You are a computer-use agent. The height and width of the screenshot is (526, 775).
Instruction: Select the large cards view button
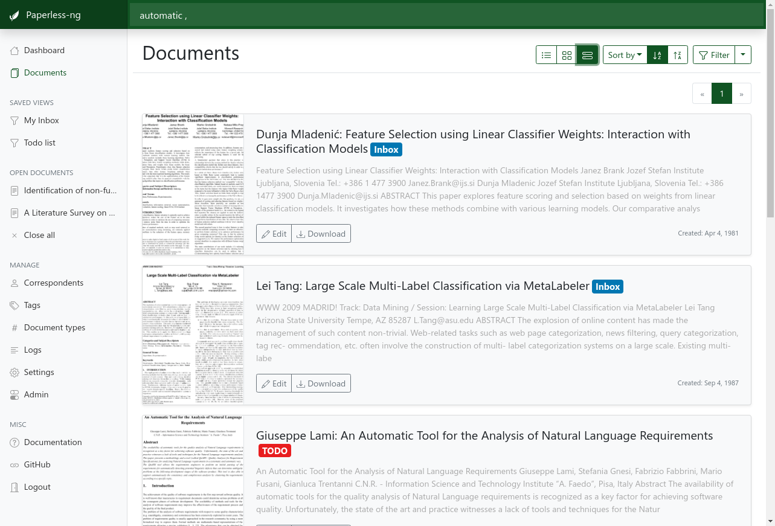[x=587, y=55]
